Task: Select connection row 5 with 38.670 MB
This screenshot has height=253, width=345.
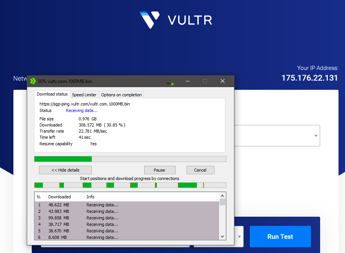Action: [127, 231]
